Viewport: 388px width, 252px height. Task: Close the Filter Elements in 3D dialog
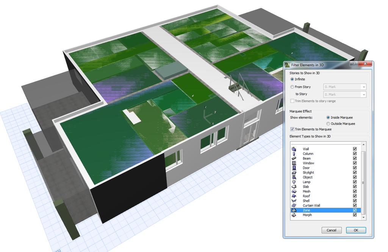[365, 64]
